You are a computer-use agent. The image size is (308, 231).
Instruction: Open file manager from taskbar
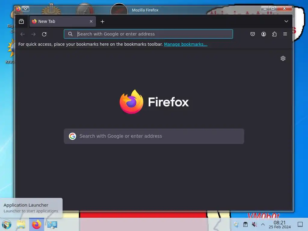(x=21, y=224)
